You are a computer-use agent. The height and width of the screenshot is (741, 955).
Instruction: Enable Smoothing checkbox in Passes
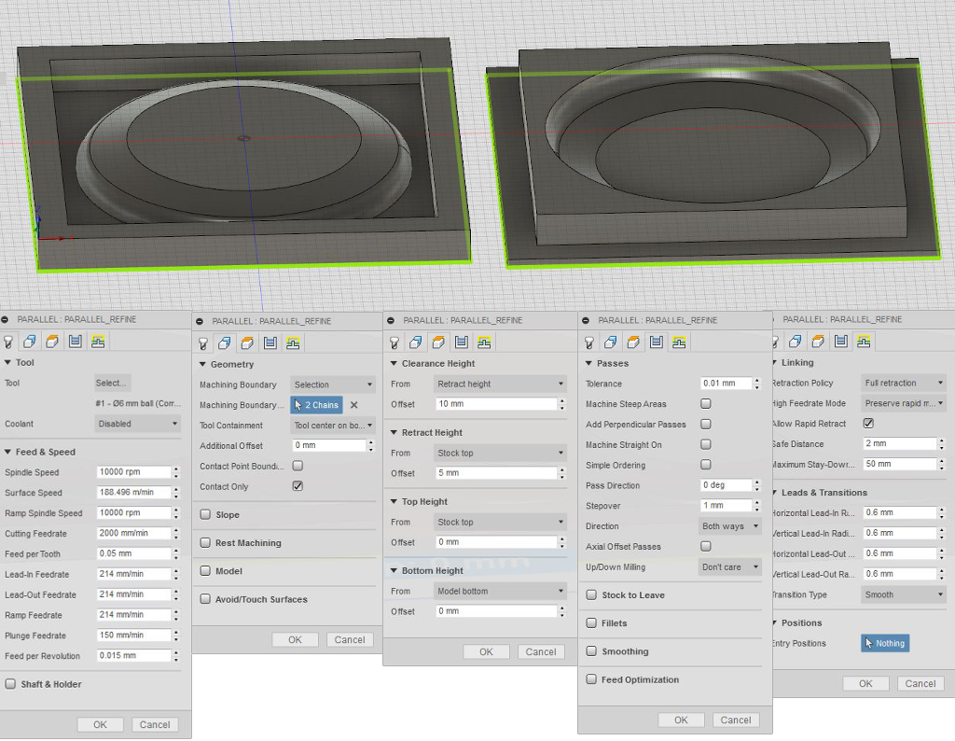click(x=591, y=651)
